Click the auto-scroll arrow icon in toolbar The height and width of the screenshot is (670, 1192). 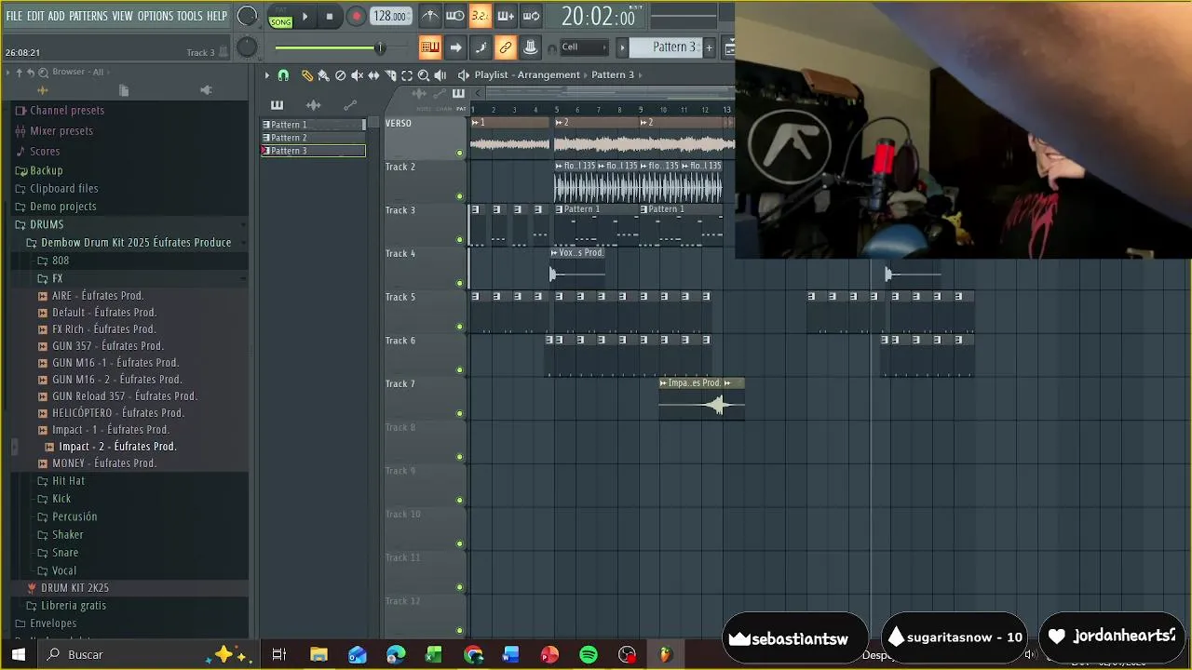pos(455,47)
